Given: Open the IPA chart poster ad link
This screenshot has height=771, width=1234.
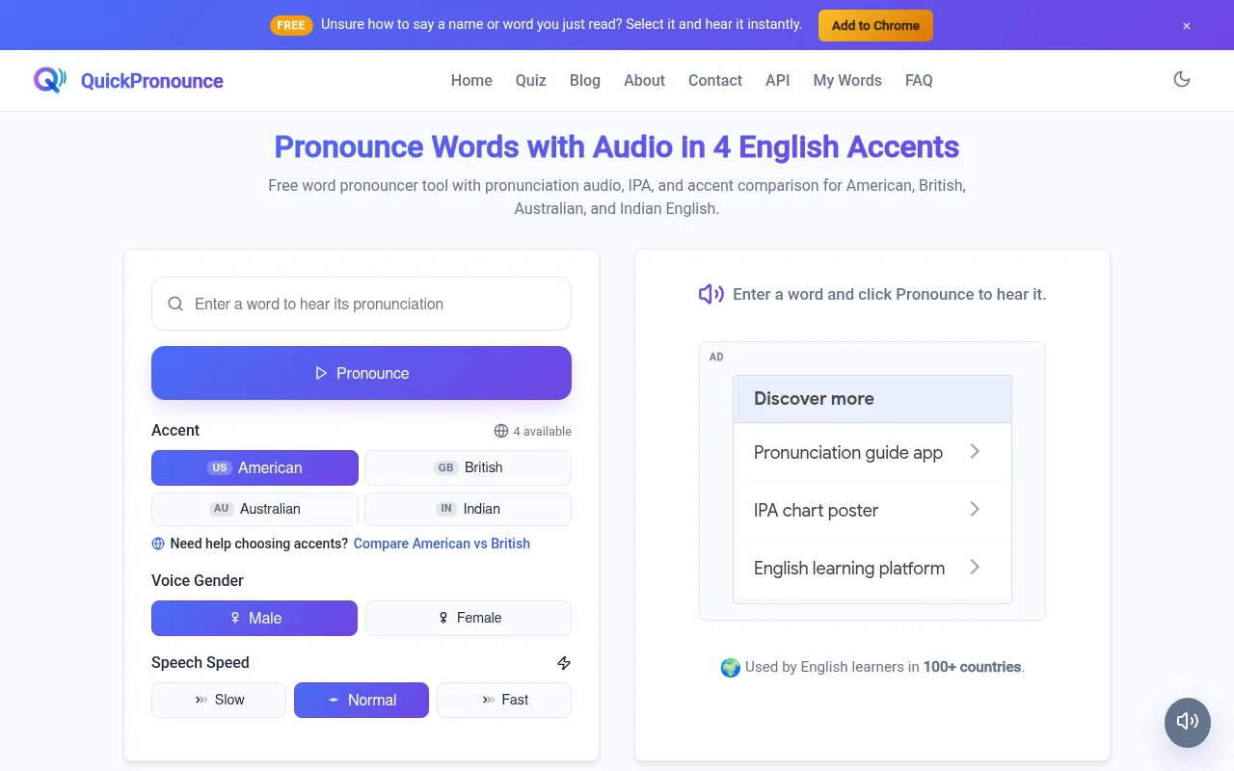Looking at the screenshot, I should [x=872, y=510].
